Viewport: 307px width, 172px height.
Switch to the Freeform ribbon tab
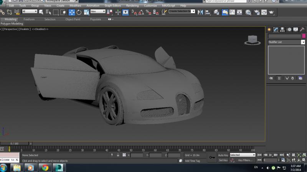point(29,20)
